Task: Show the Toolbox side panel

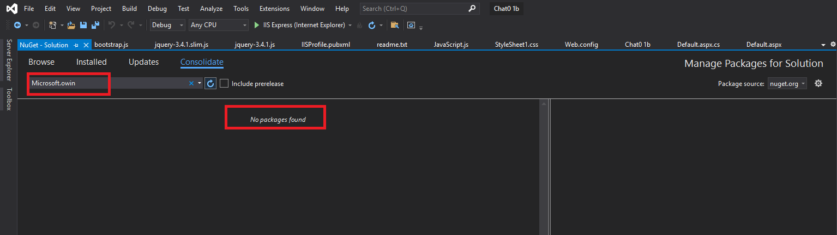Action: tap(8, 100)
